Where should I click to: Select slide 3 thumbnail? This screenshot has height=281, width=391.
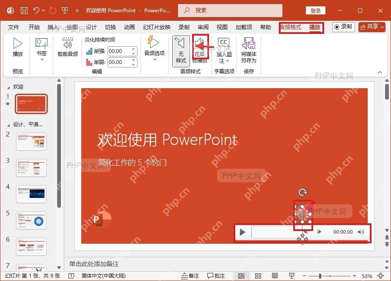coord(31,168)
